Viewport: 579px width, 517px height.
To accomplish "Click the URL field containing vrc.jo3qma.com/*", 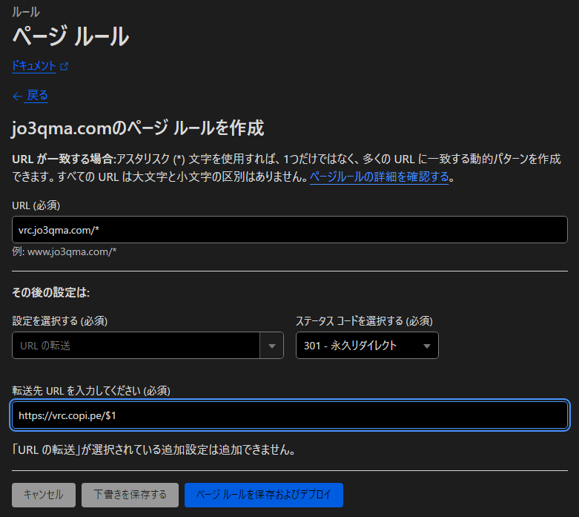I will point(289,229).
